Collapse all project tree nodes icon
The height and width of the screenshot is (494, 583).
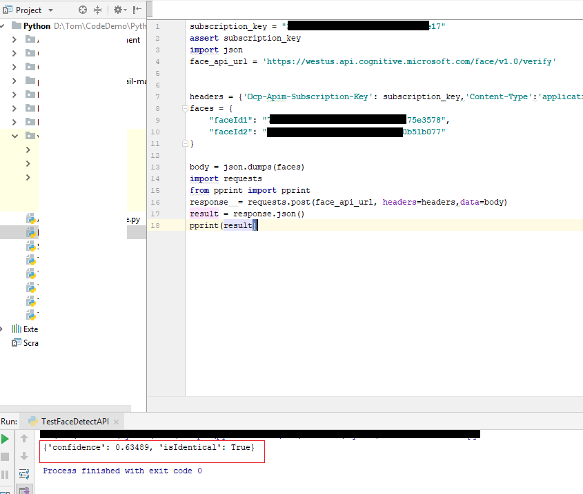(x=97, y=10)
